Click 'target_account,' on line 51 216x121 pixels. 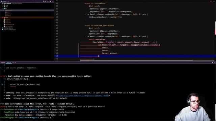pyautogui.click(x=110, y=53)
